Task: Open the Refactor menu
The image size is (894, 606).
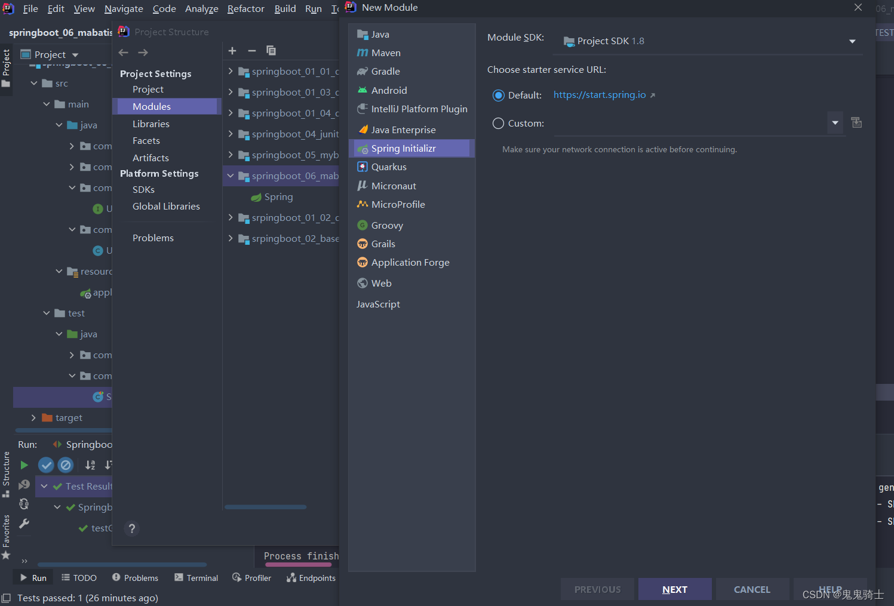Action: [x=245, y=8]
